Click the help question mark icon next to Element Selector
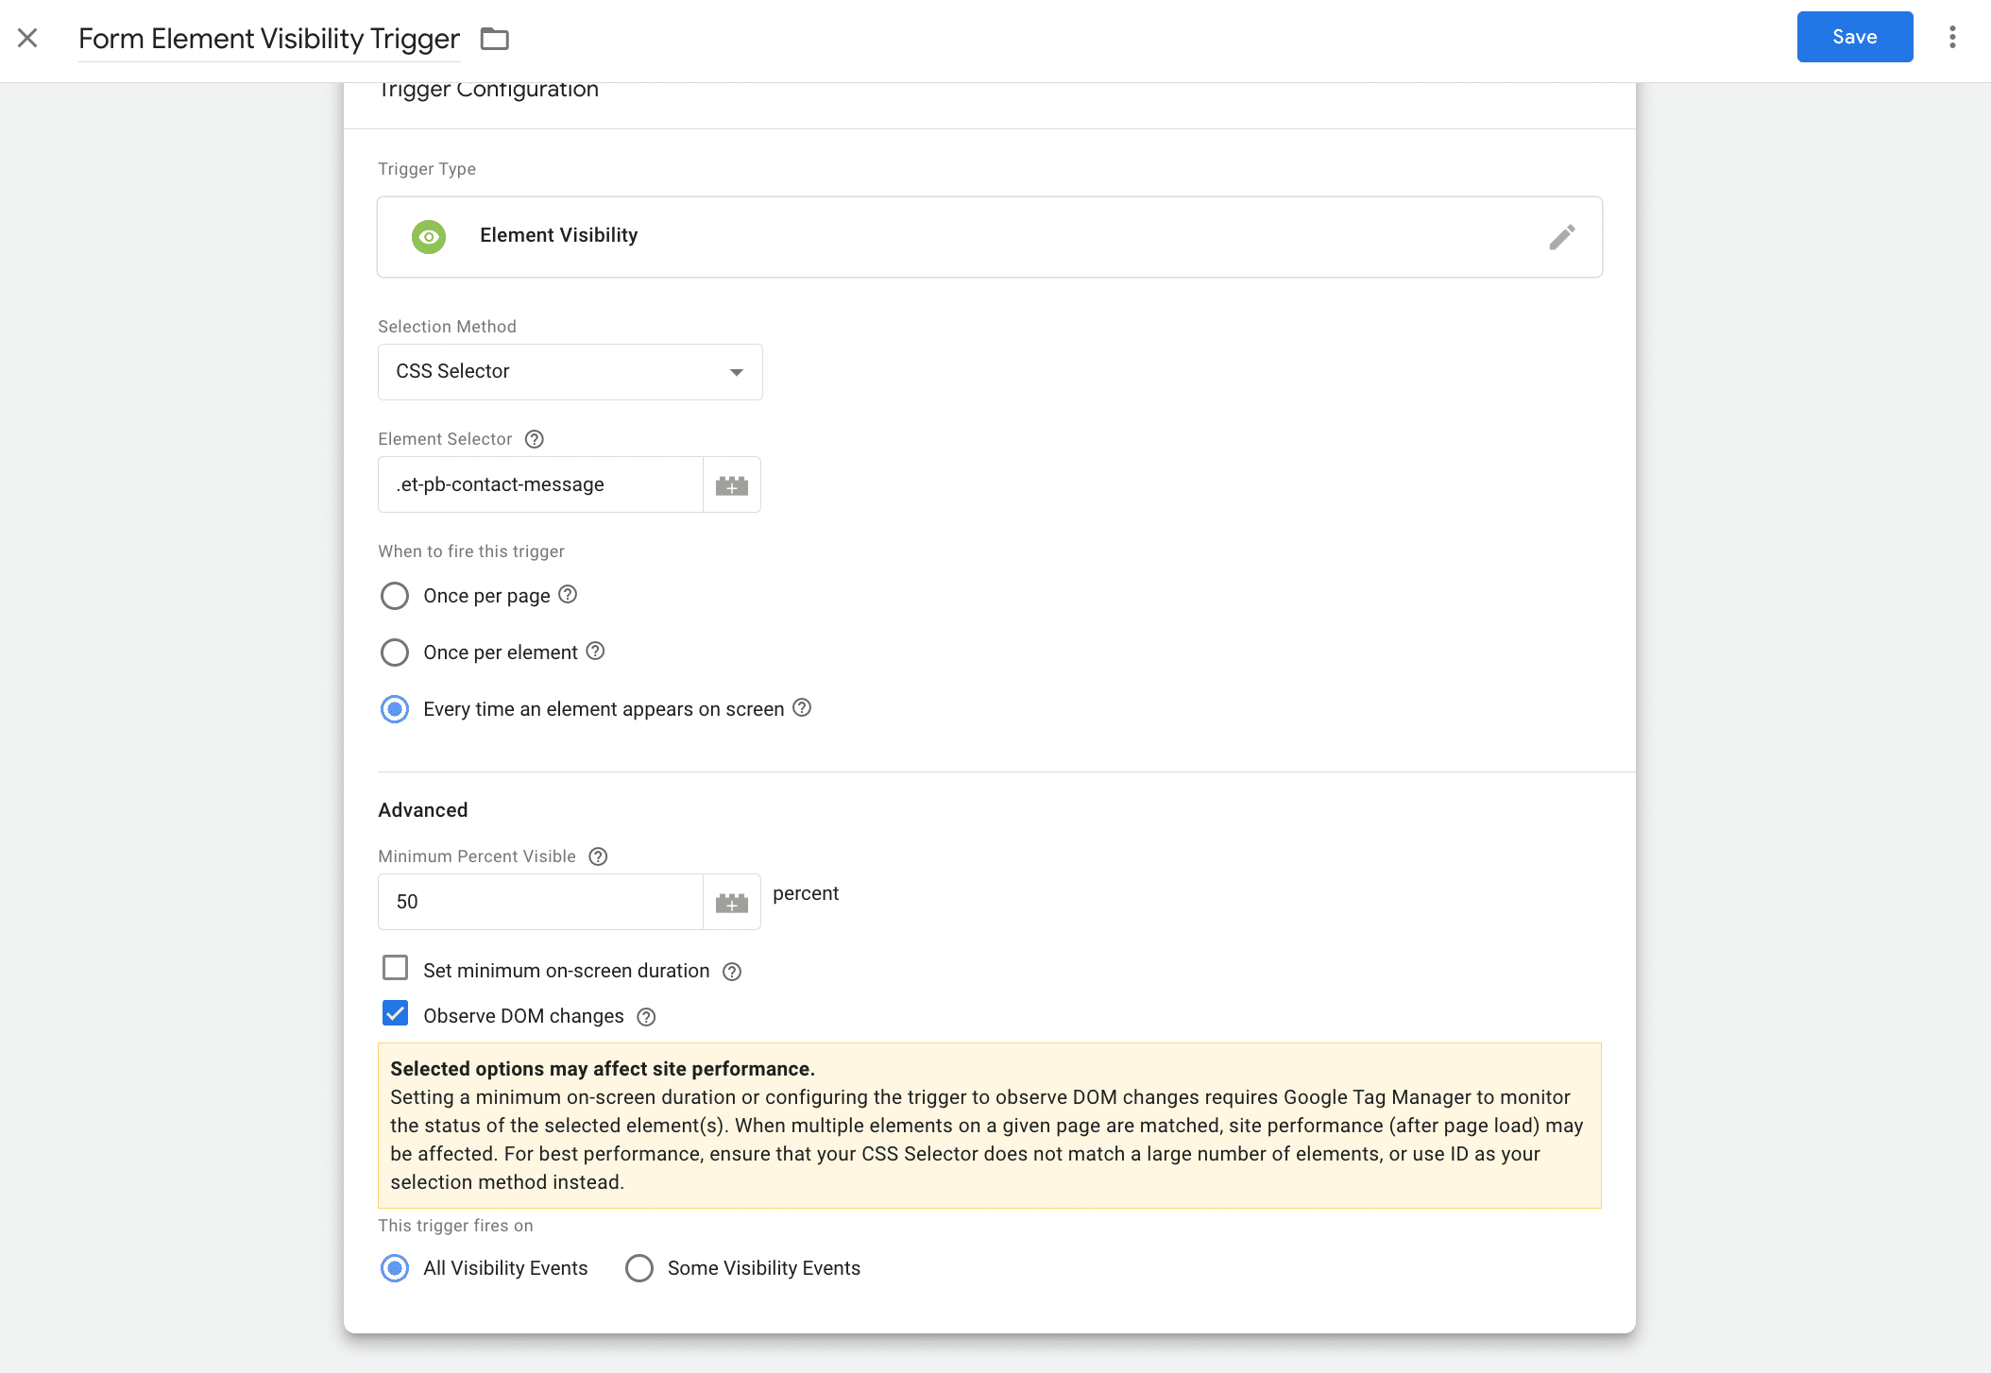 pos(534,438)
